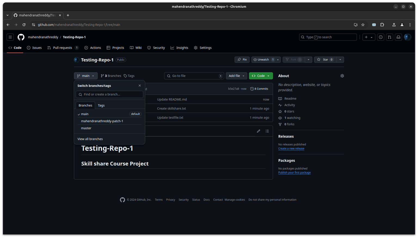Open the 0 forks link
418x238 pixels.
[286, 124]
